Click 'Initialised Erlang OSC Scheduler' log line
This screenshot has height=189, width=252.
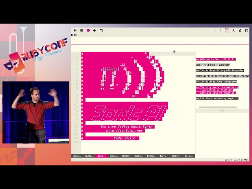(220, 70)
